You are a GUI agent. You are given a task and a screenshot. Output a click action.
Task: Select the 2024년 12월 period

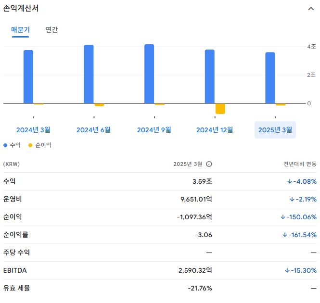(215, 130)
